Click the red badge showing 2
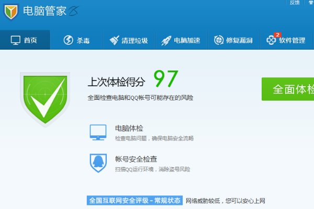This screenshot has height=209, width=314. point(277,35)
